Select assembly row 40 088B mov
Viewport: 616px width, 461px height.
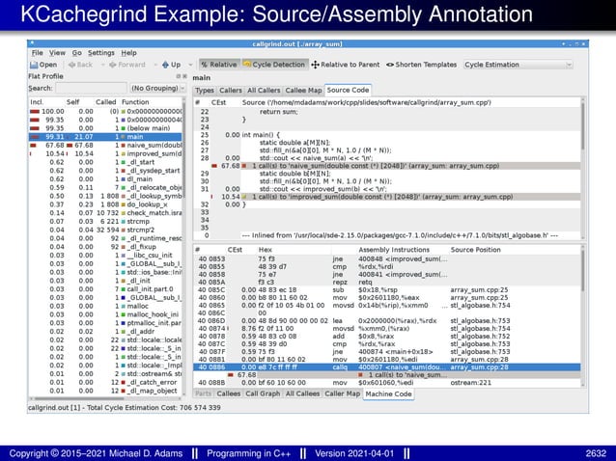coord(387,383)
